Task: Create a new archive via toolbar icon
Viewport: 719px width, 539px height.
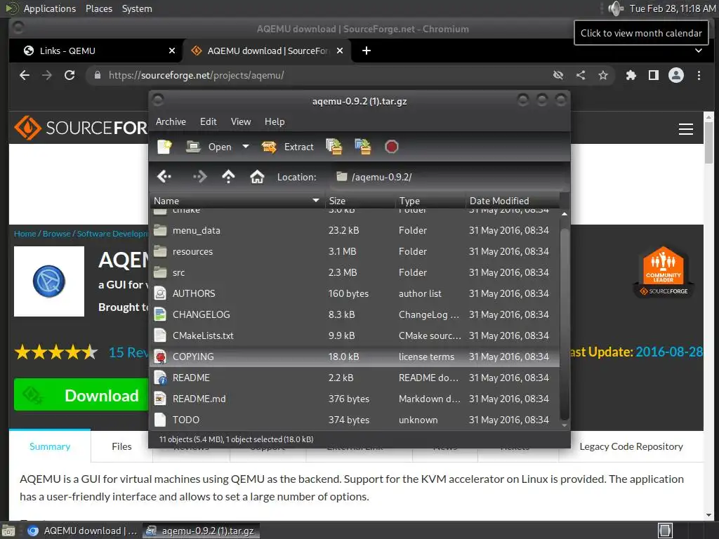Action: pos(164,147)
